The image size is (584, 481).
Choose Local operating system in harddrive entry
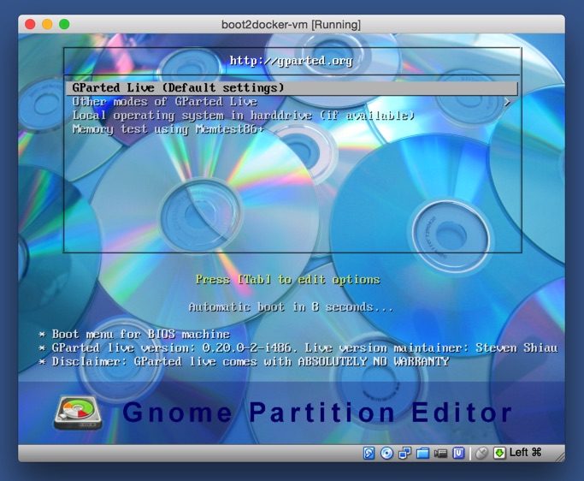pos(292,116)
